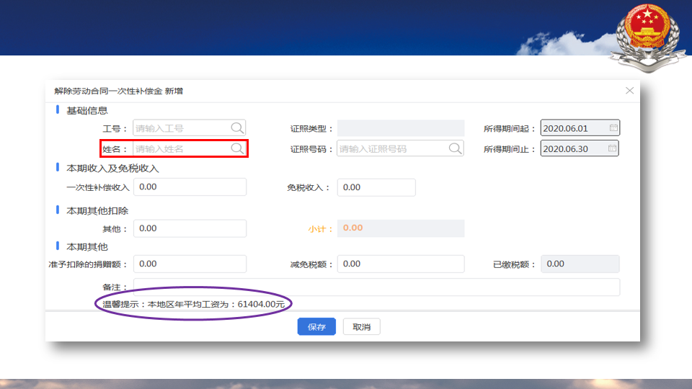Click the 准予扣除的捐赠额 field
The height and width of the screenshot is (389, 692).
click(x=190, y=264)
